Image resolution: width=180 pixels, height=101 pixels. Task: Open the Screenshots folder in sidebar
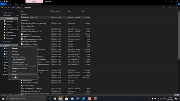10,33
